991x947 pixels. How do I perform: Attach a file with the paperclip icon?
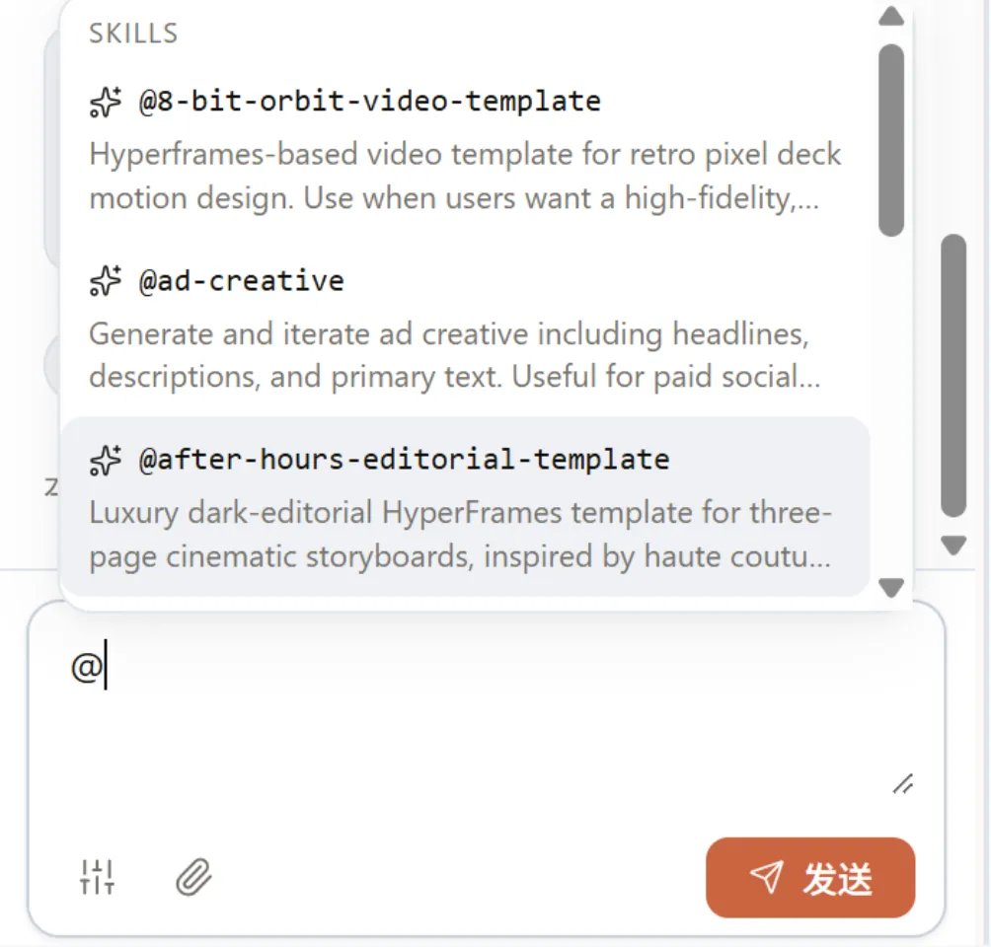coord(193,877)
